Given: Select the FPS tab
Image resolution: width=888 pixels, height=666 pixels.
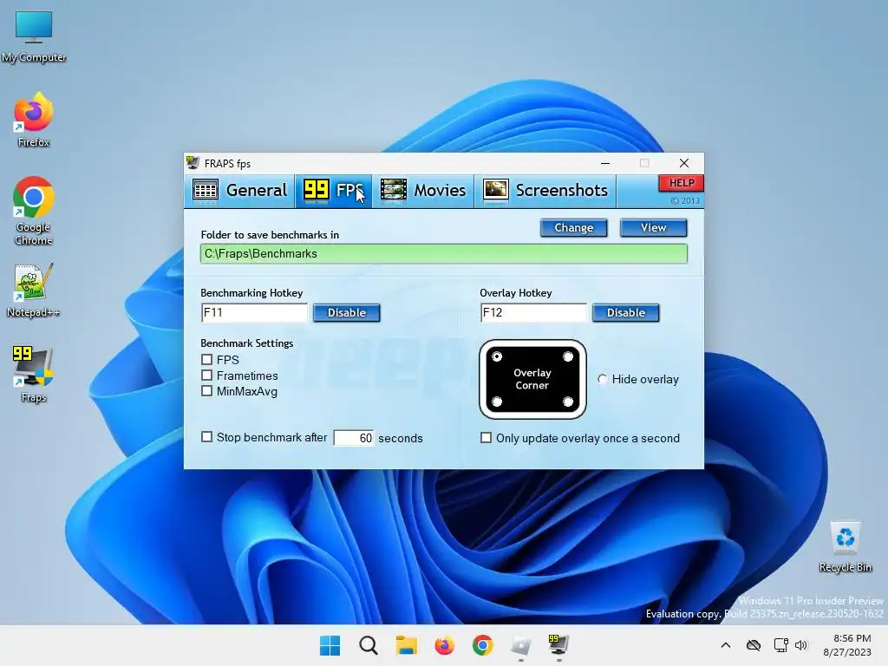Looking at the screenshot, I should coord(334,190).
